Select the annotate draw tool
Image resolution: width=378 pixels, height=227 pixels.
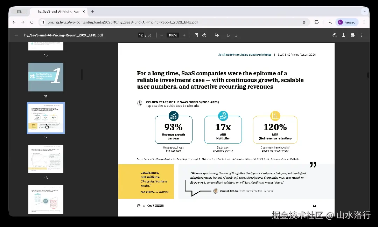[x=217, y=35]
